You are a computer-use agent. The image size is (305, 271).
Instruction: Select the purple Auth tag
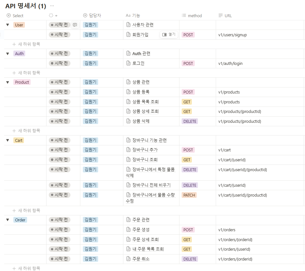19,53
